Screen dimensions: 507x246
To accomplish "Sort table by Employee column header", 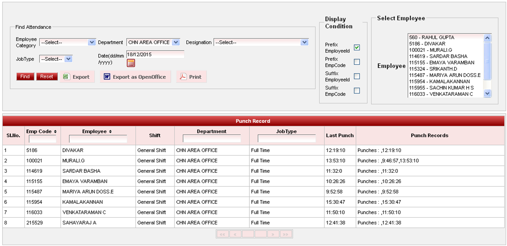I will coord(97,131).
